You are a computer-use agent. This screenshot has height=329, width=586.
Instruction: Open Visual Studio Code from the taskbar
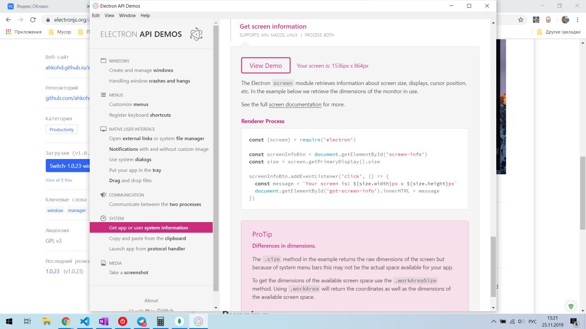pyautogui.click(x=84, y=321)
